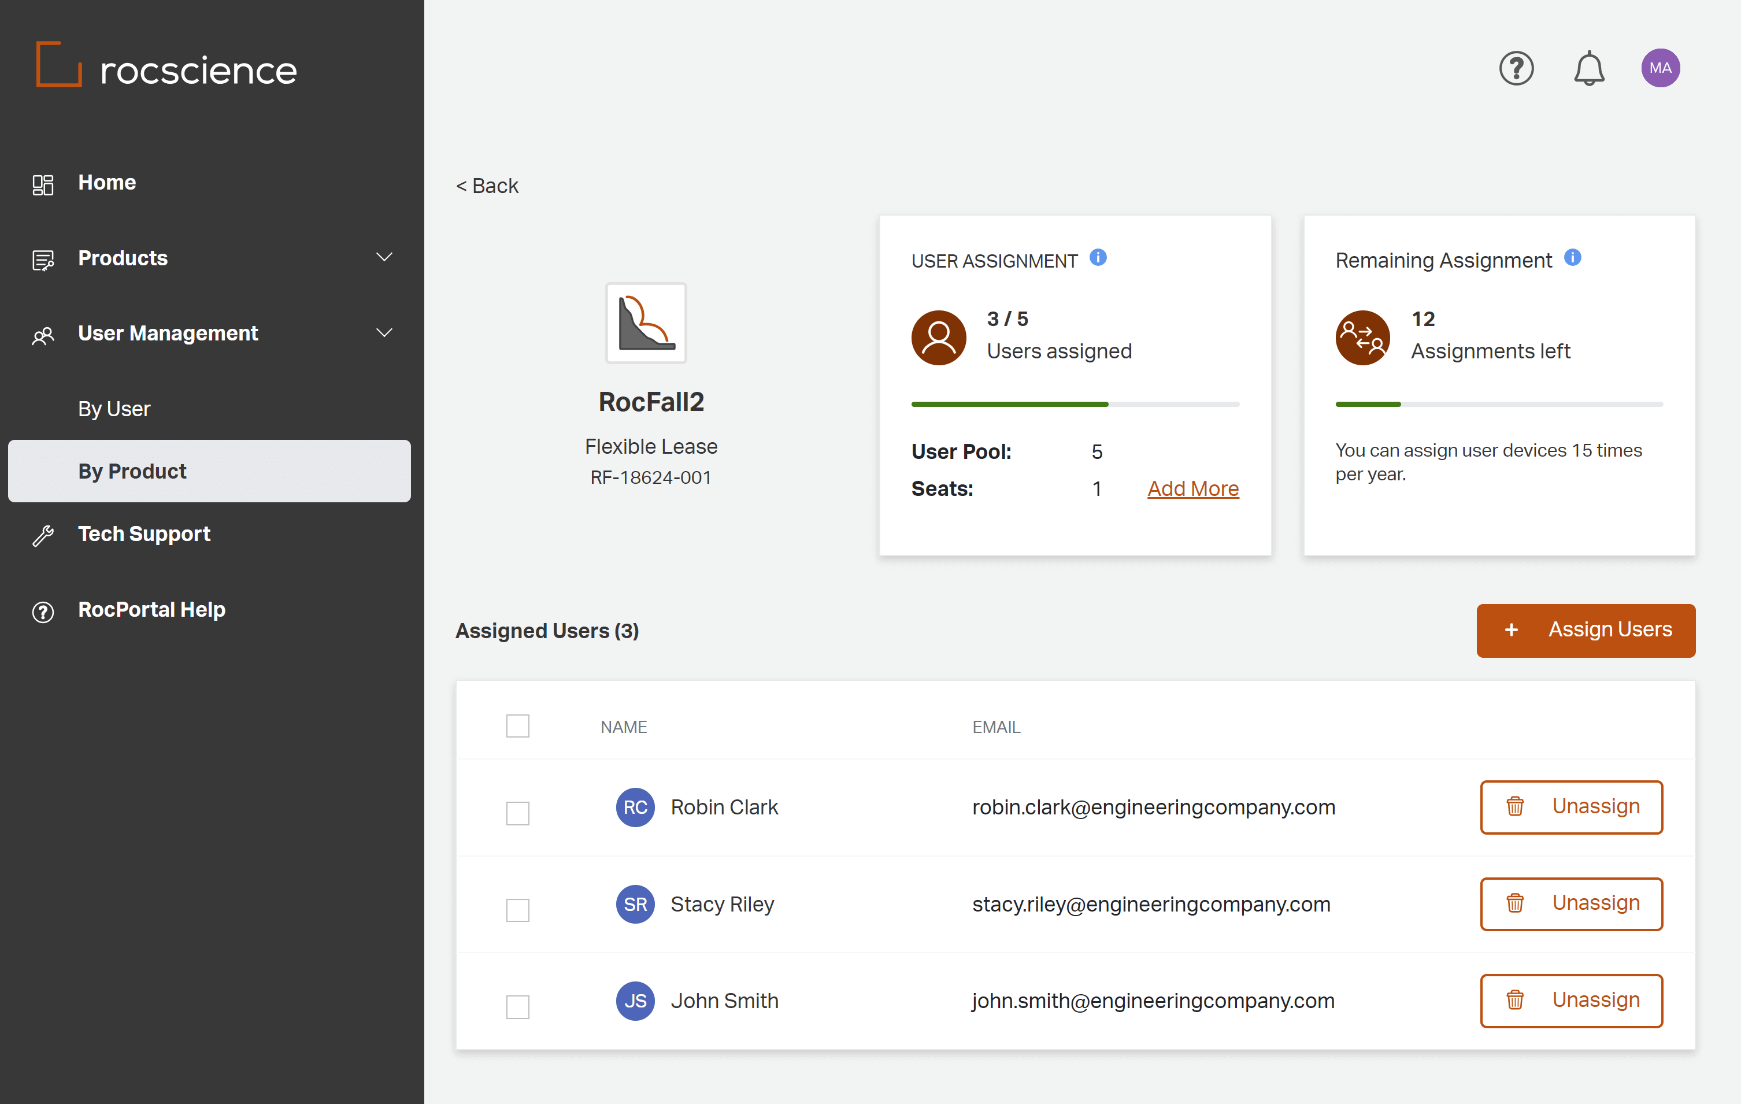Click the RocPortal Help question icon
The image size is (1741, 1104).
pos(43,612)
